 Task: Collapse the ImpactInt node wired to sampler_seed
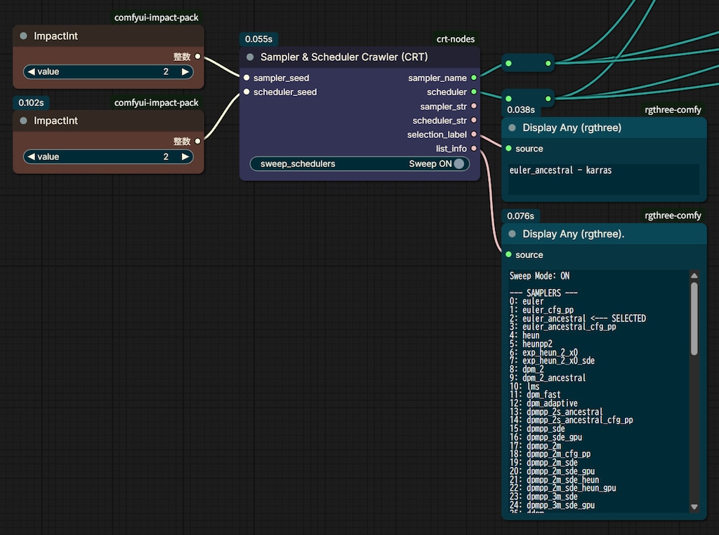(x=23, y=36)
